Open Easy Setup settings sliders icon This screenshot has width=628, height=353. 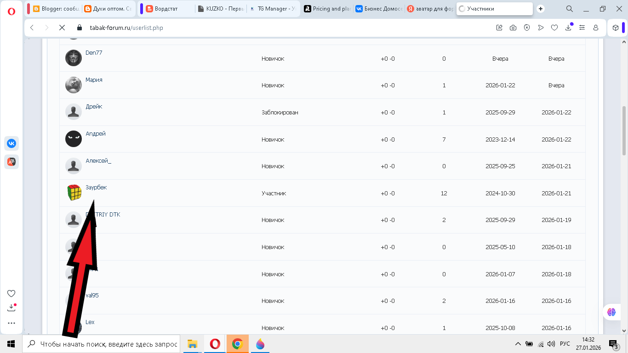pyautogui.click(x=582, y=28)
